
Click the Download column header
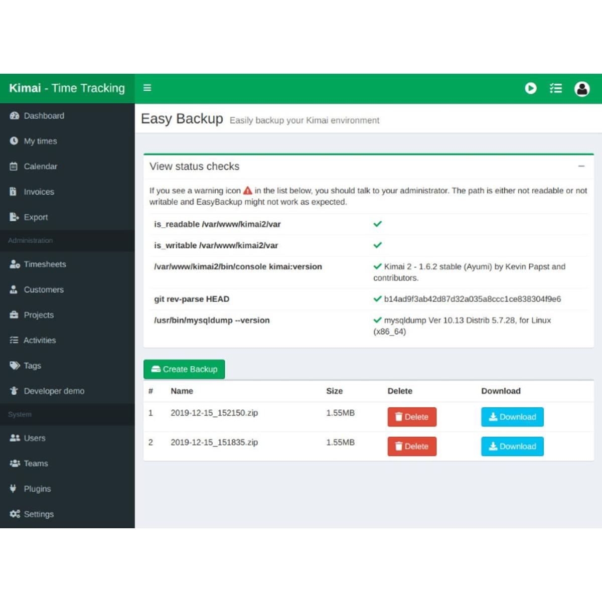pyautogui.click(x=501, y=391)
